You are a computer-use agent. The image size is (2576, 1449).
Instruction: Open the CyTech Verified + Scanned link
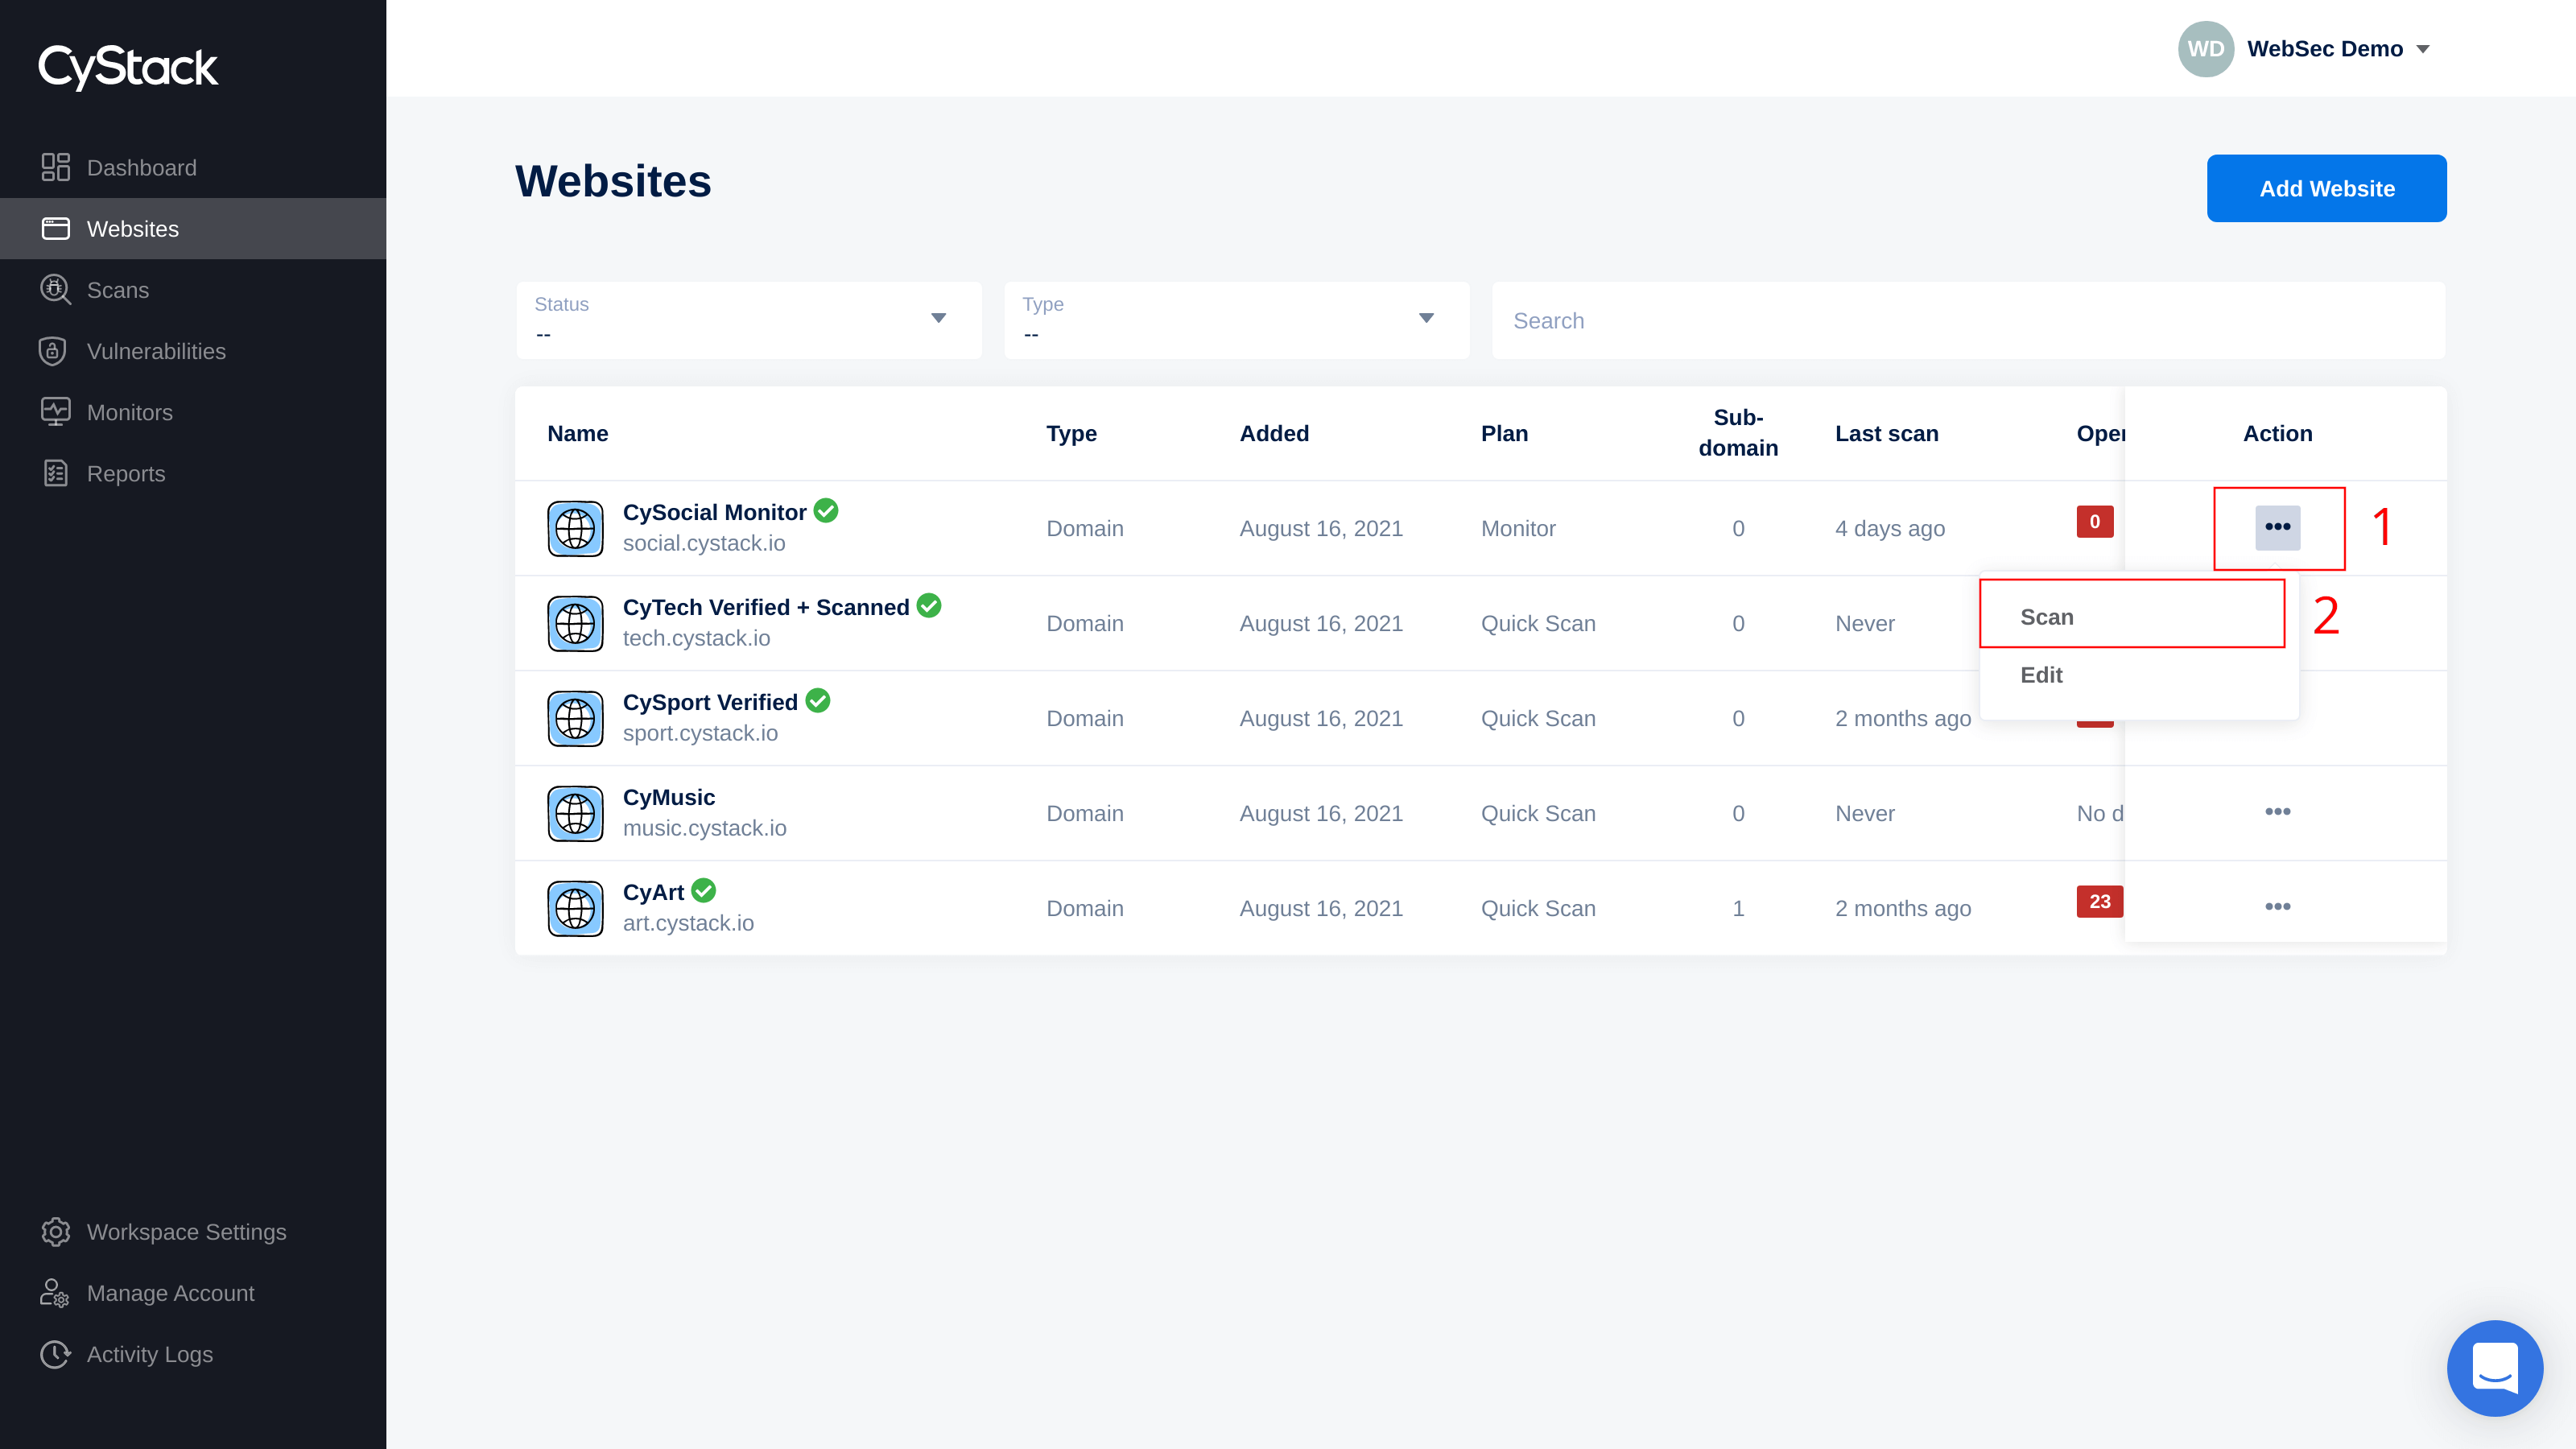[766, 607]
